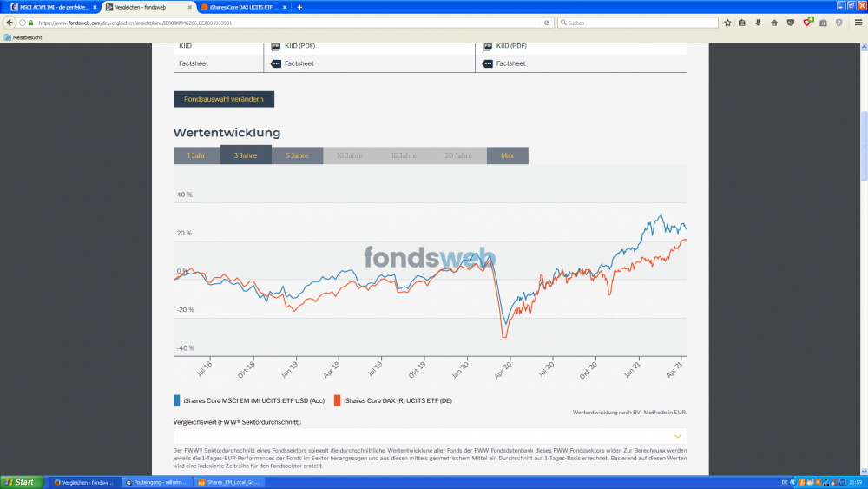Click the Wertentwicklung heading
Viewport: 868px width, 489px height.
227,133
